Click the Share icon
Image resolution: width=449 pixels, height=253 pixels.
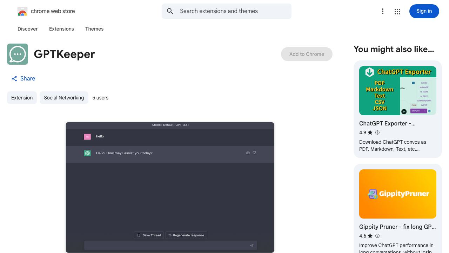click(x=14, y=79)
